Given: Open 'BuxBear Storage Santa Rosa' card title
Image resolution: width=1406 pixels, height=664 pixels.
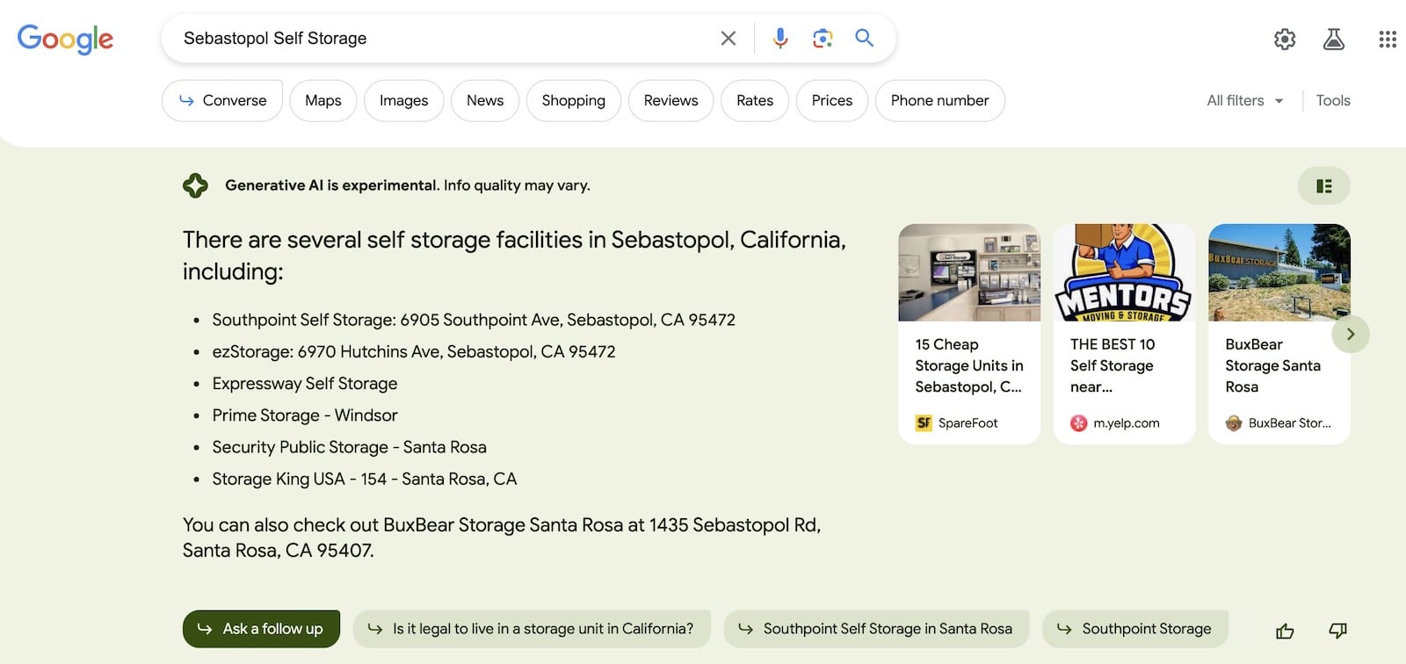Looking at the screenshot, I should click(1272, 365).
